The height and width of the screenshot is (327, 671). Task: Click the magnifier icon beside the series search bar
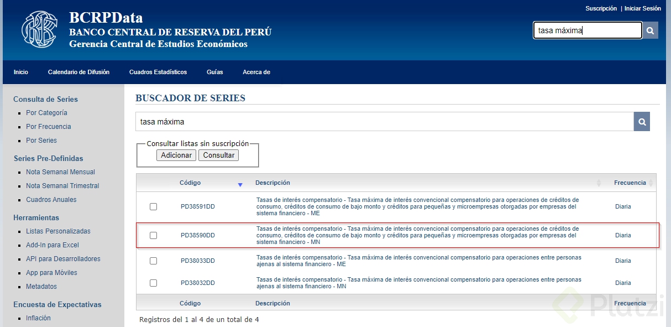pos(641,121)
